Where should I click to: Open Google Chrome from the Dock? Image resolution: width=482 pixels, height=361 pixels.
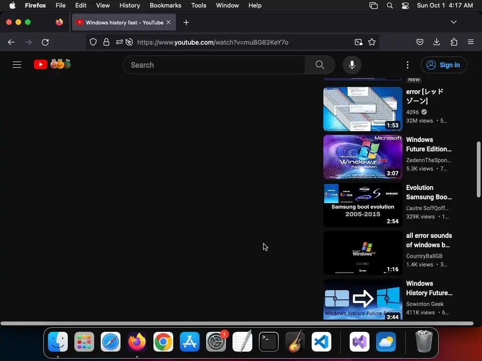click(x=163, y=341)
